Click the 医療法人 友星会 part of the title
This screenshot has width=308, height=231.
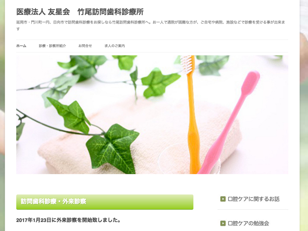click(x=43, y=12)
